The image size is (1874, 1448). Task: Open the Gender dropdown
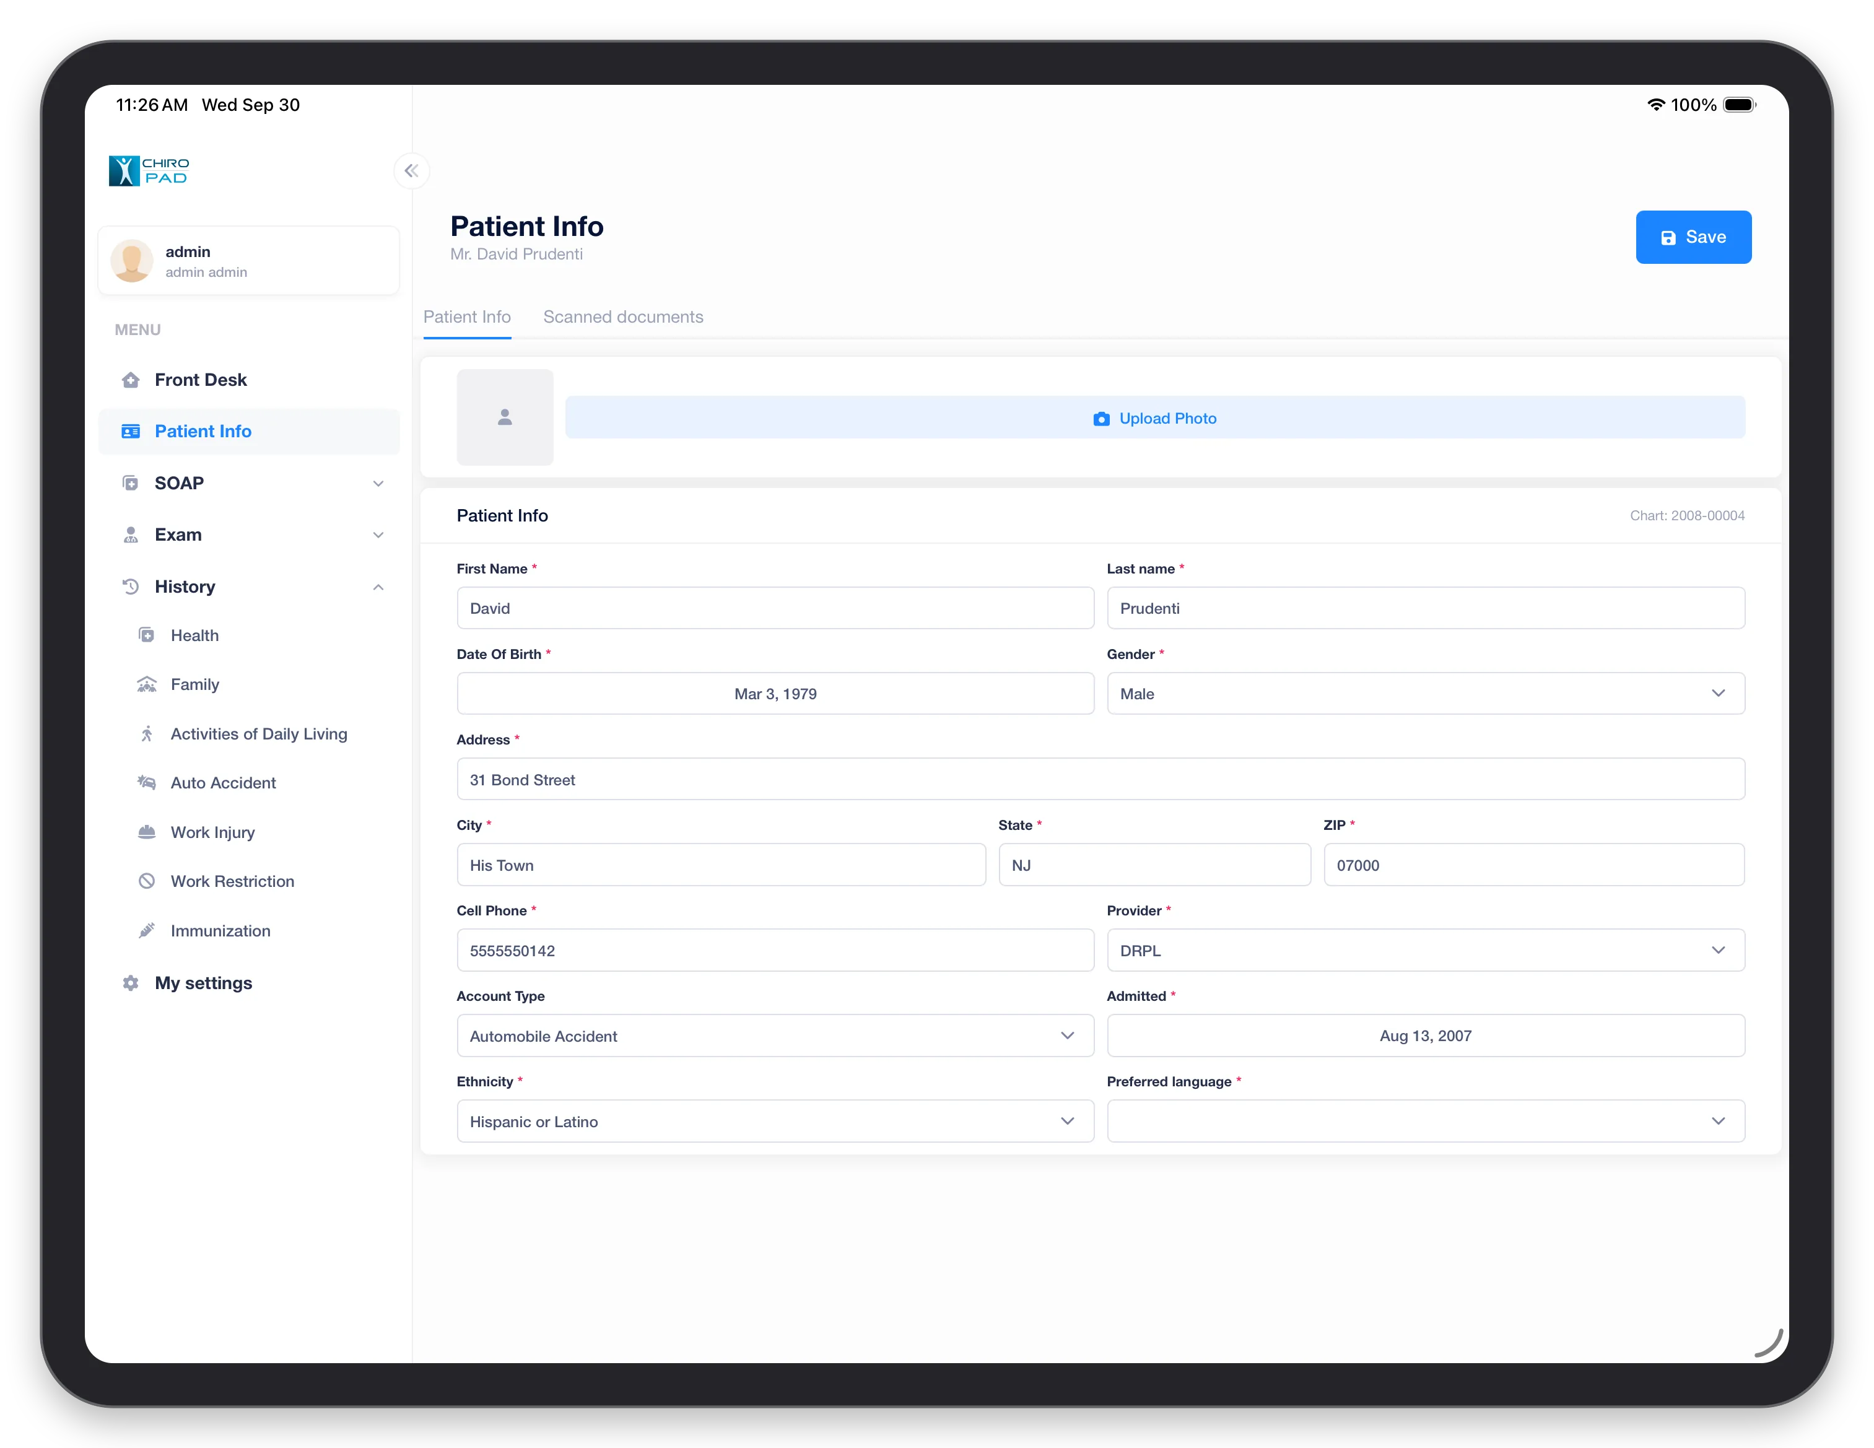point(1425,694)
